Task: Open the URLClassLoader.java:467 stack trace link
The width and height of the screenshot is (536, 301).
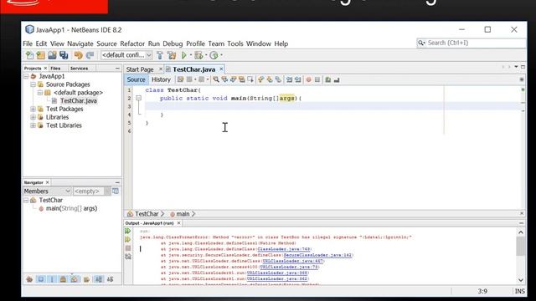Action: [x=292, y=261]
